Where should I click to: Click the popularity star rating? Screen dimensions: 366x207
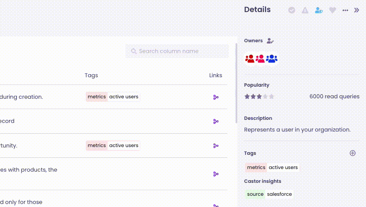[259, 97]
